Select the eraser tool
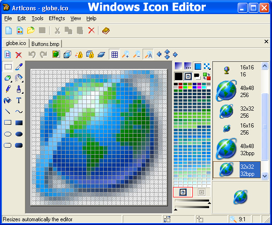 8,78
